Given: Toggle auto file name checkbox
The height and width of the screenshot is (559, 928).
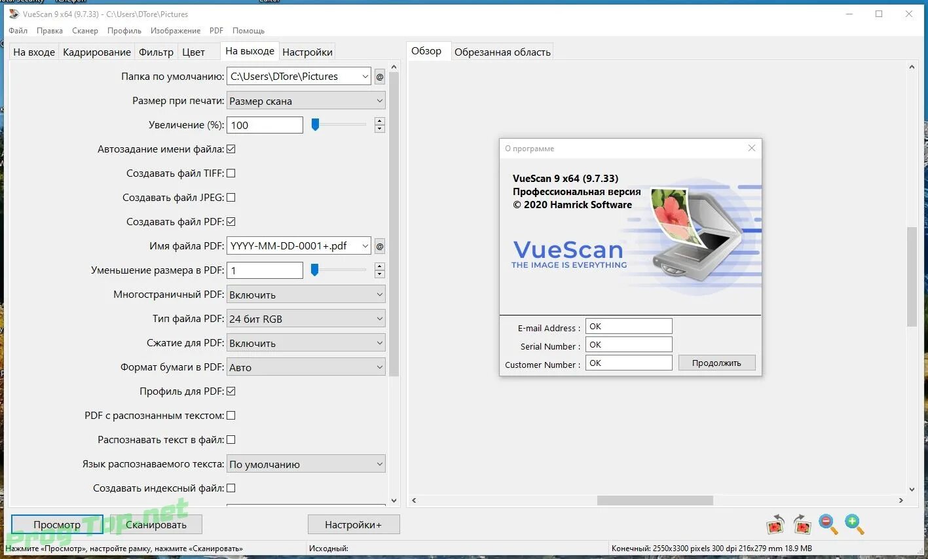Looking at the screenshot, I should click(x=231, y=149).
